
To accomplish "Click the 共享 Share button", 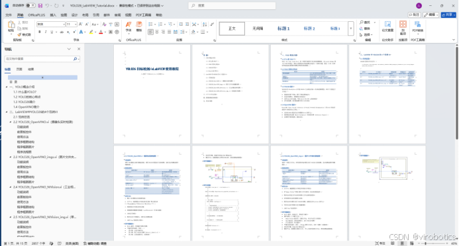I will [448, 15].
